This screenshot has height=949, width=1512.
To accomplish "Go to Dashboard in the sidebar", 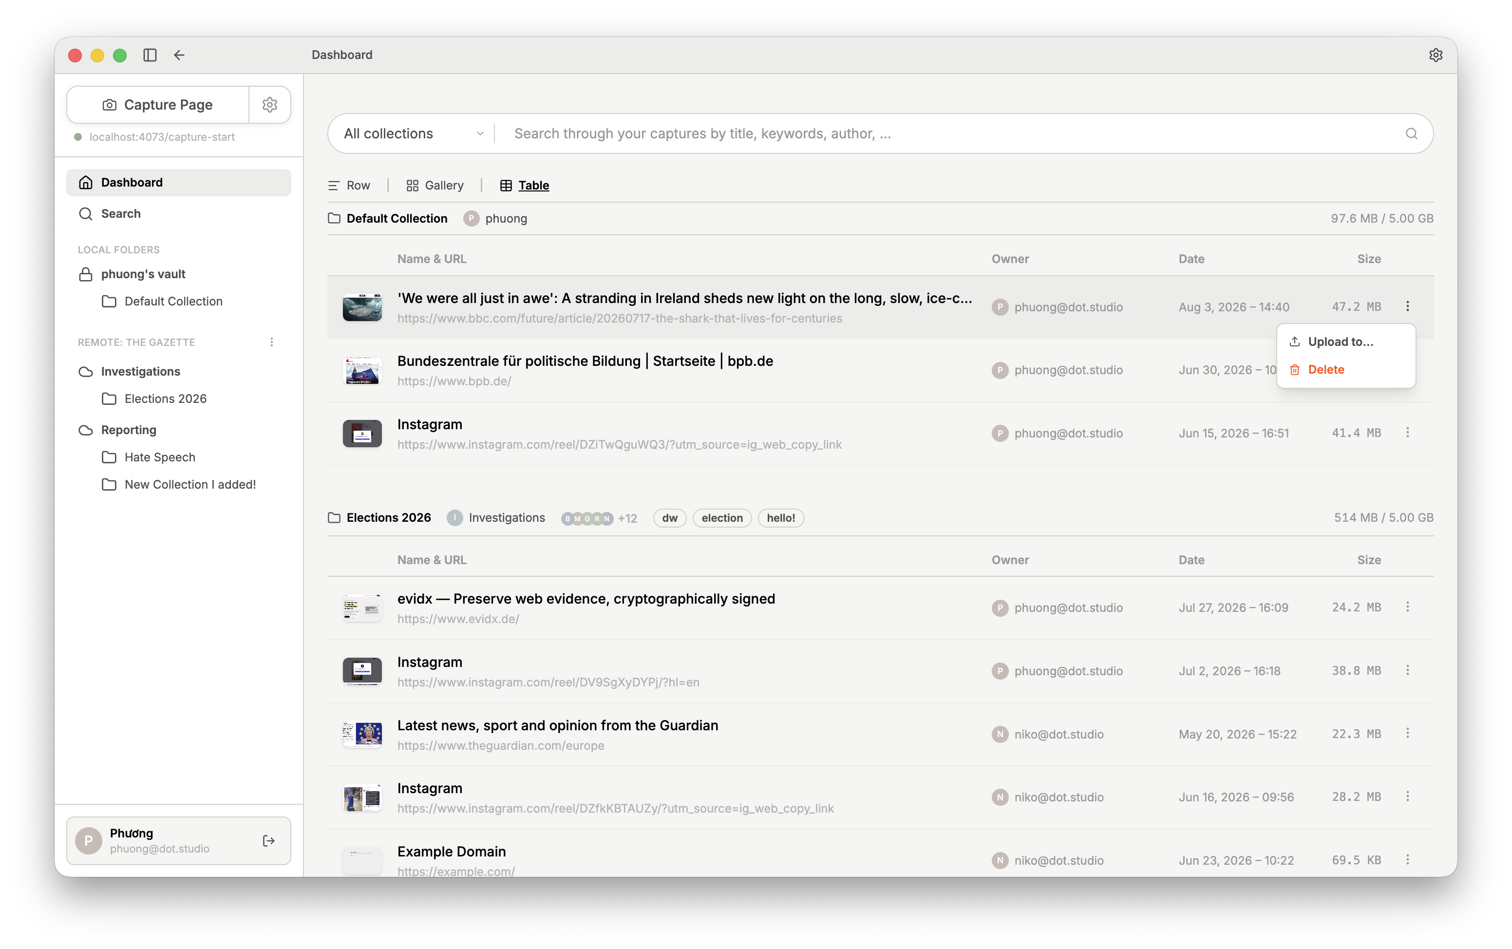I will click(x=178, y=183).
